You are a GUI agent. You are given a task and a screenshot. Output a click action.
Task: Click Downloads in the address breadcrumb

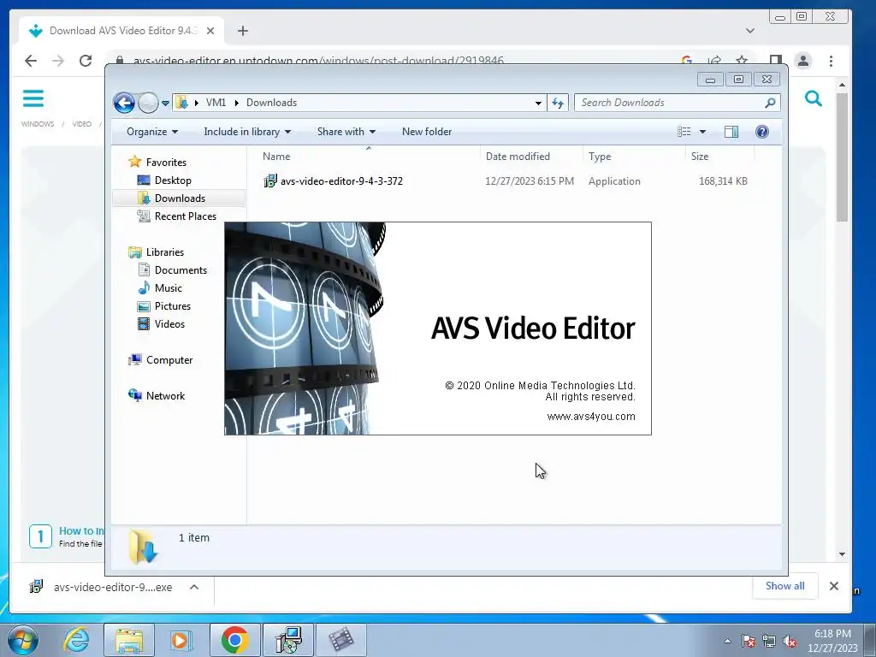[271, 103]
